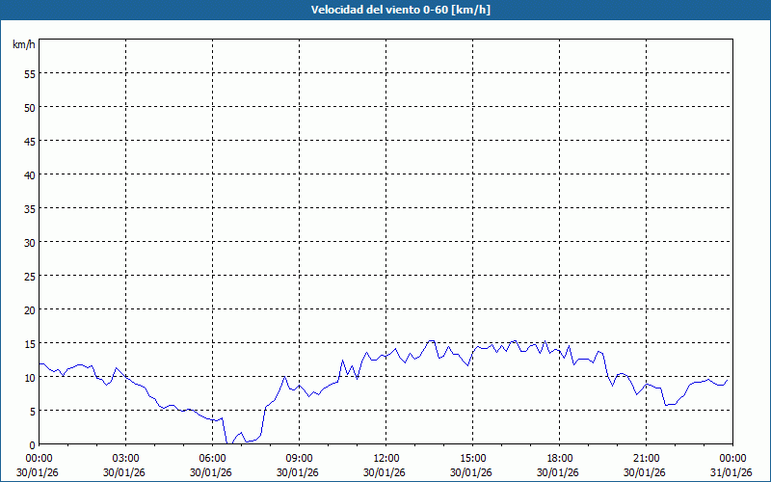The image size is (771, 482).
Task: Click the 5 label on the y-axis
Action: pos(32,411)
